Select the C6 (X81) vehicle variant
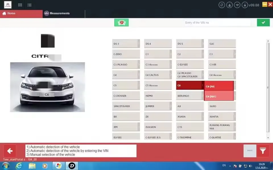 (x=219, y=96)
